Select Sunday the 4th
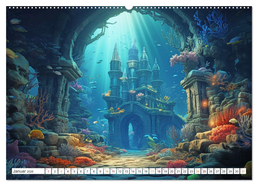The image size is (258, 186). (67, 172)
